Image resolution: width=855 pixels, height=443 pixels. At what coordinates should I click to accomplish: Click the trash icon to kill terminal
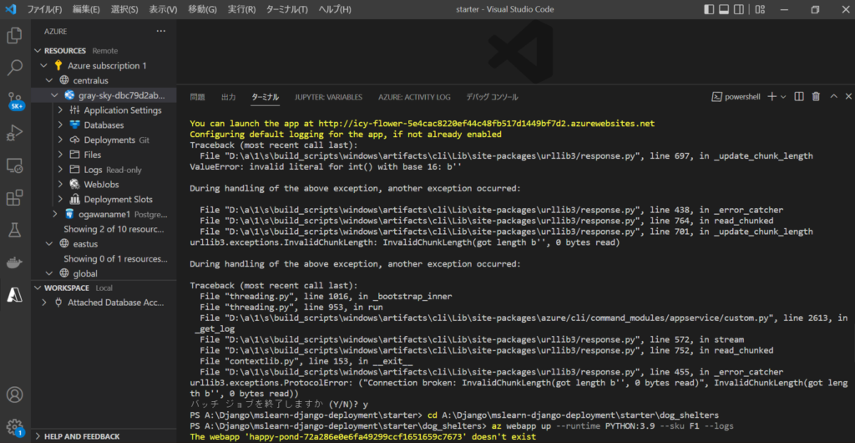(816, 97)
